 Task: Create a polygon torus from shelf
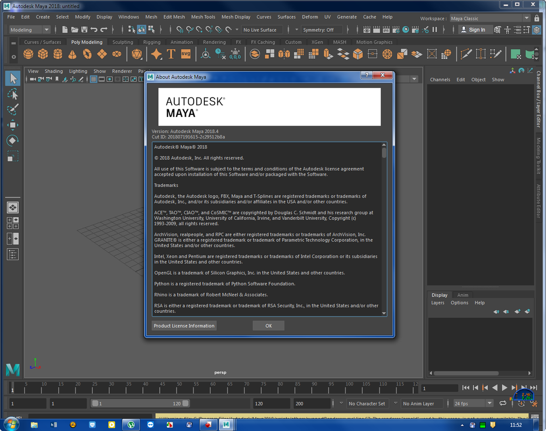87,54
